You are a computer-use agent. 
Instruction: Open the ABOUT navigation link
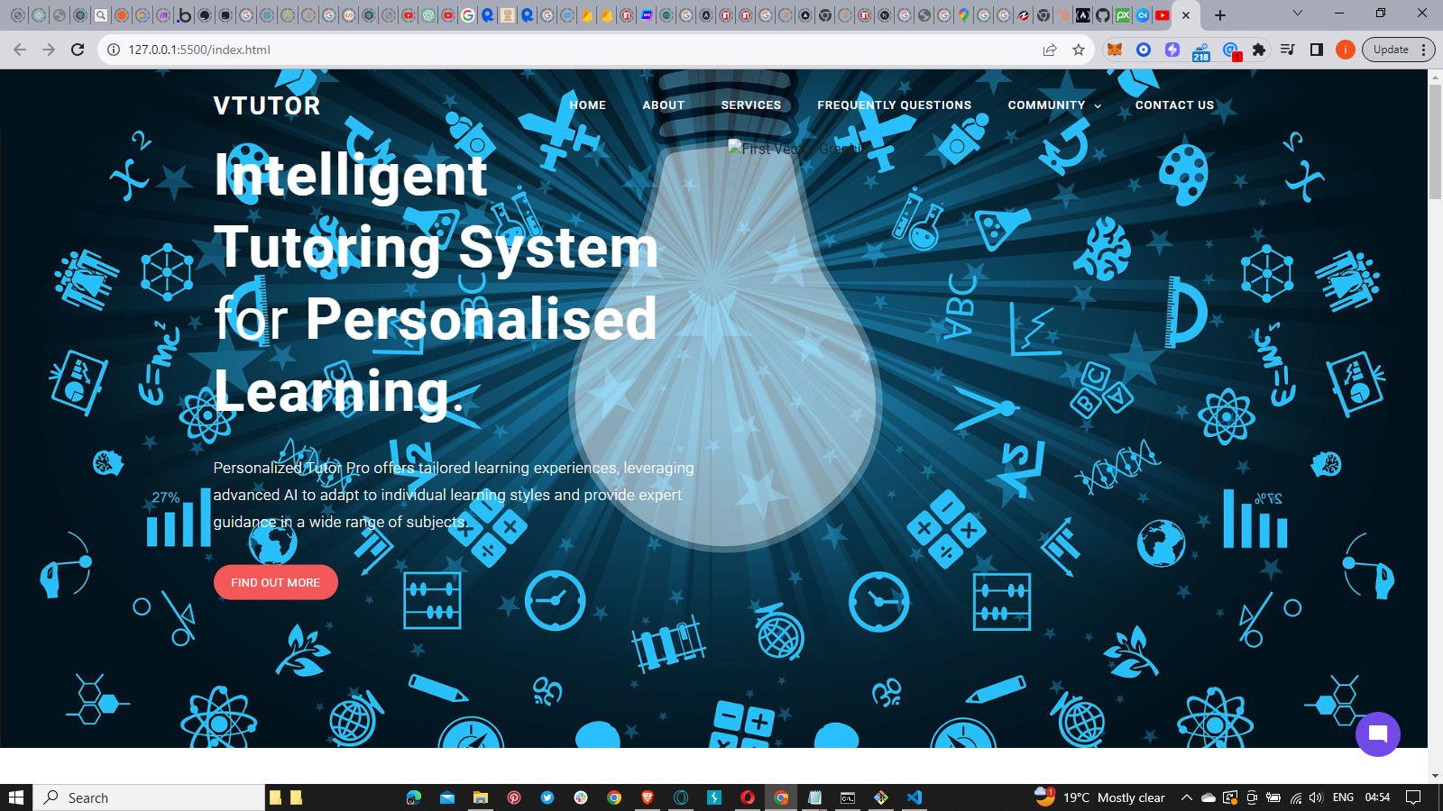[664, 105]
